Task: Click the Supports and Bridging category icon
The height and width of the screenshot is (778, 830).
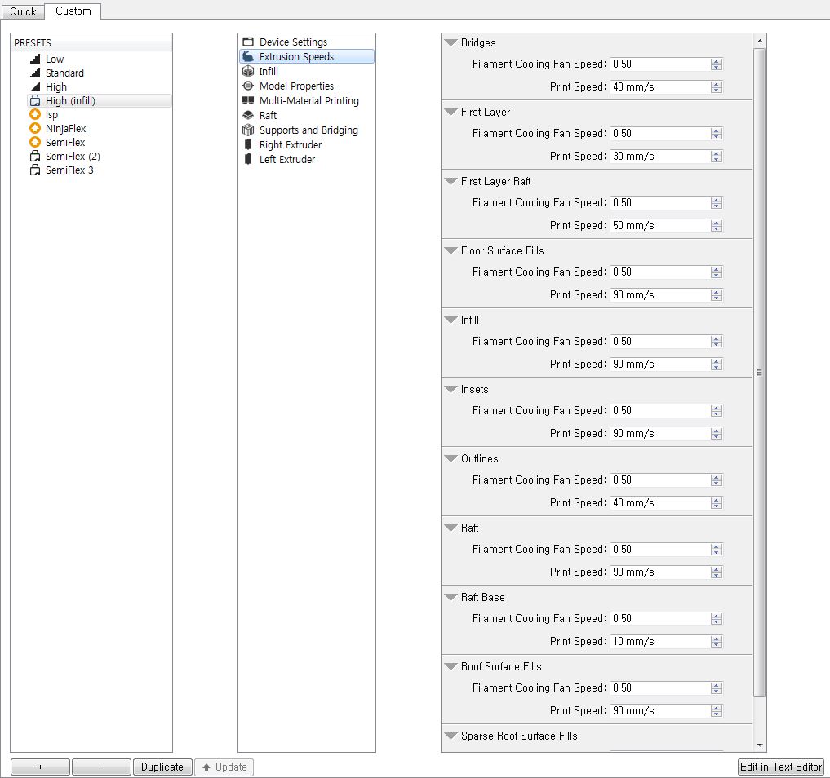Action: pos(248,130)
